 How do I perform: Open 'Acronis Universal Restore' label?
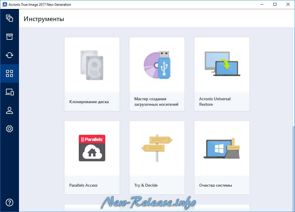[x=215, y=102]
